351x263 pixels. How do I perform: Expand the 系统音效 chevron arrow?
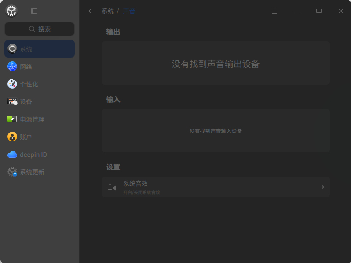coord(322,187)
